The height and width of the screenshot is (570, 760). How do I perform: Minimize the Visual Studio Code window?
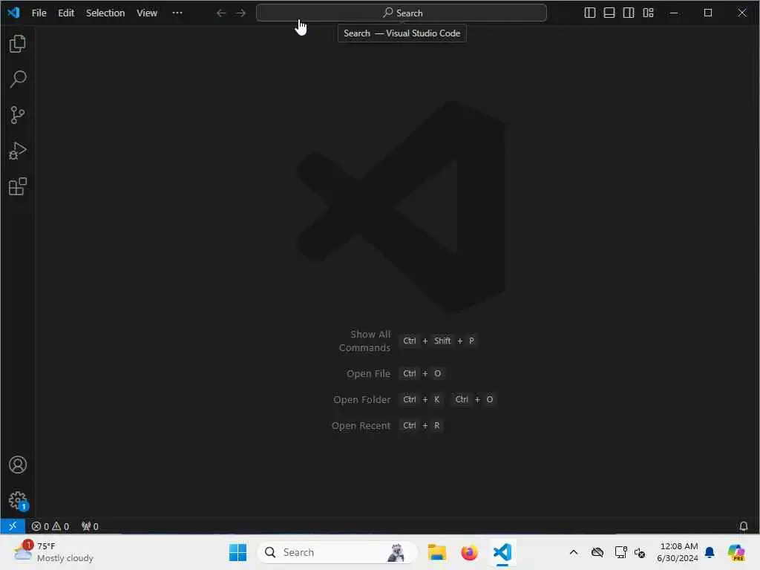click(x=674, y=13)
